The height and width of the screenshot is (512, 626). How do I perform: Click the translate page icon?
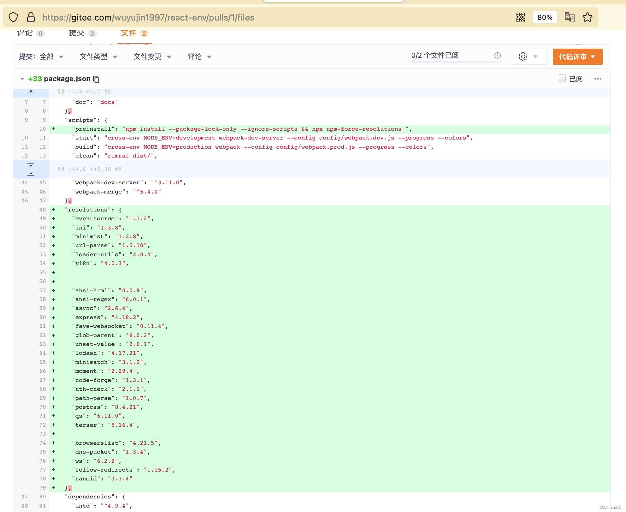pos(570,17)
